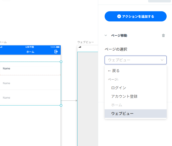Screen dimensions: 172x146
Task: Select the second Name list item
Action: tap(30, 83)
